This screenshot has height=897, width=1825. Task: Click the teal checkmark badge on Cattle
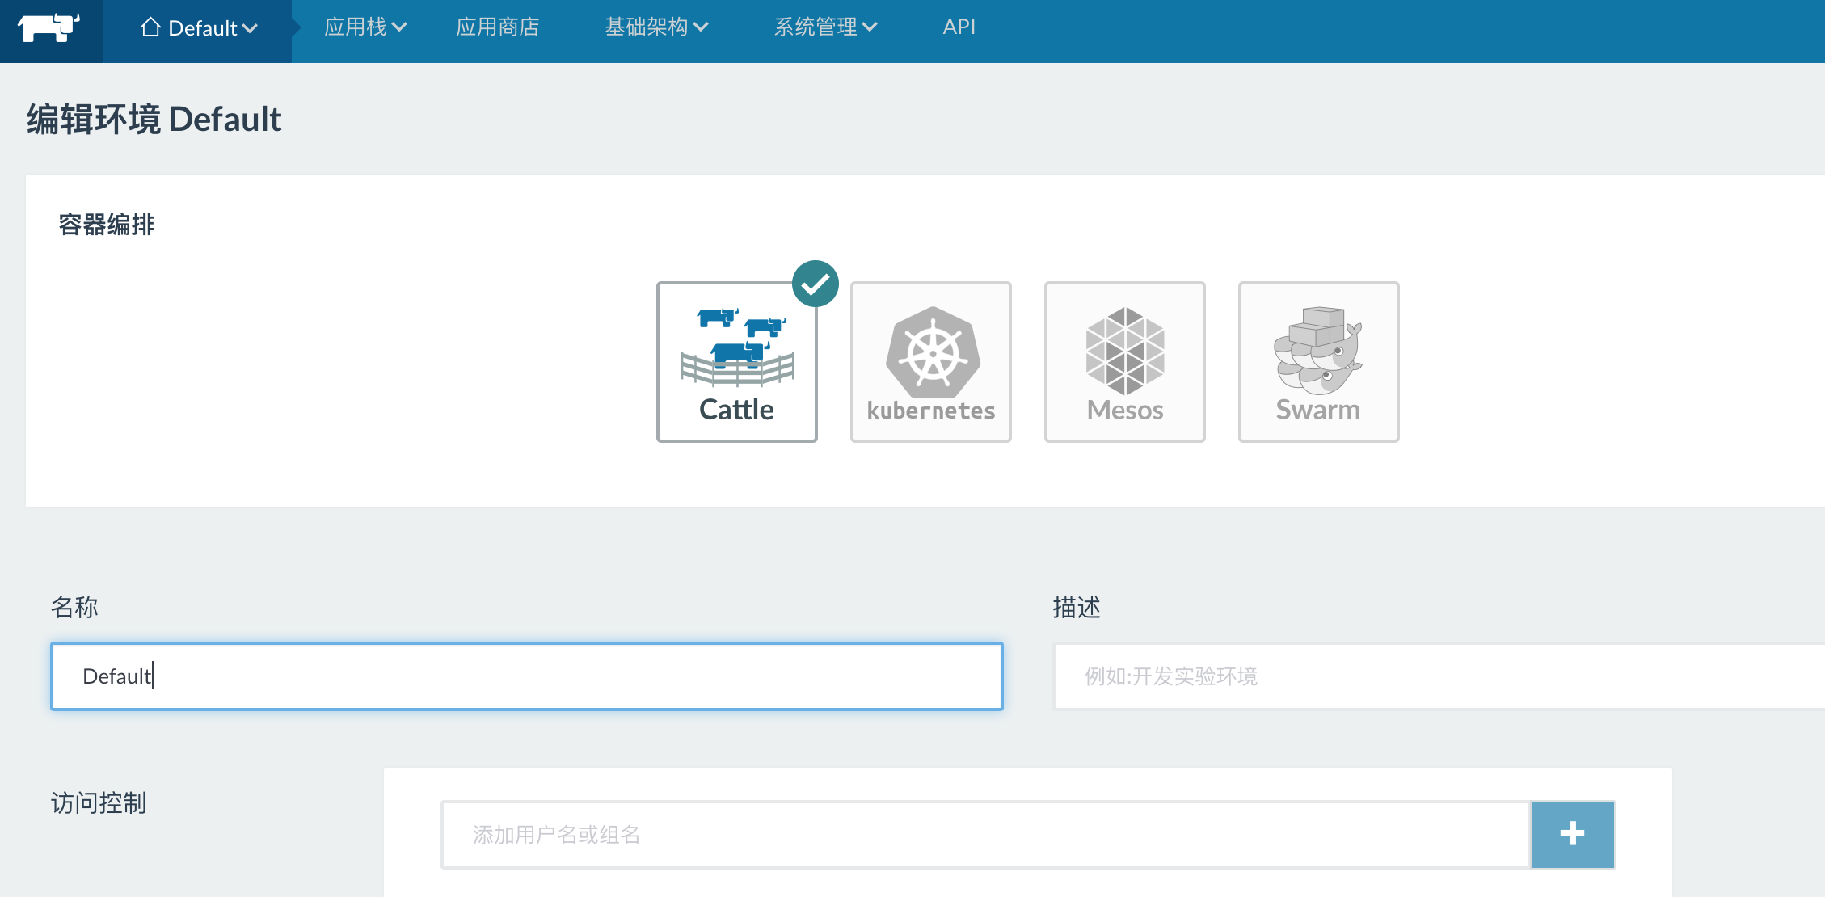815,284
